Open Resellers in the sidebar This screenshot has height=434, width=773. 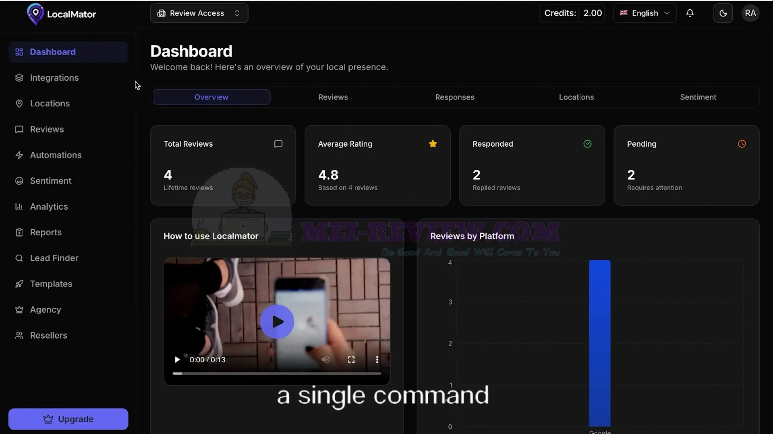(x=68, y=336)
